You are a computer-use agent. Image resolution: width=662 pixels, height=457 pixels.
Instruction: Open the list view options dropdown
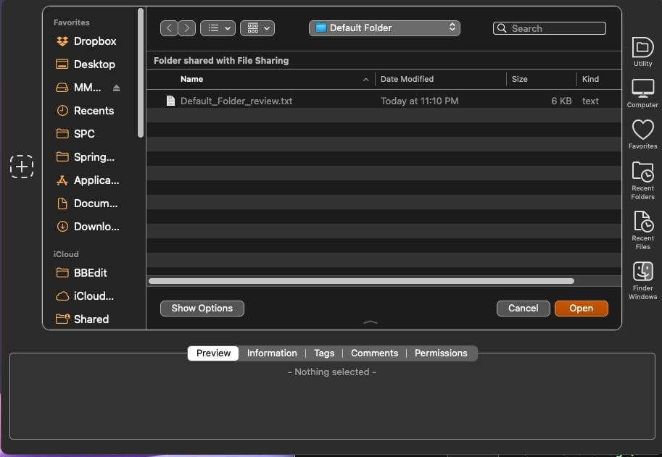218,28
